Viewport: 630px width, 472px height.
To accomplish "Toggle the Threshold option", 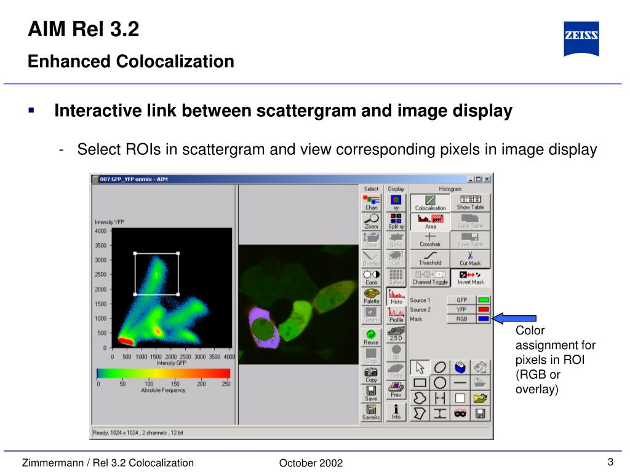I will 430,259.
